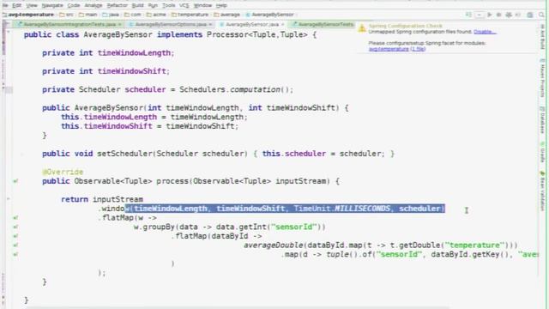Open the run configuration dropdown
The image size is (549, 309).
click(x=480, y=15)
